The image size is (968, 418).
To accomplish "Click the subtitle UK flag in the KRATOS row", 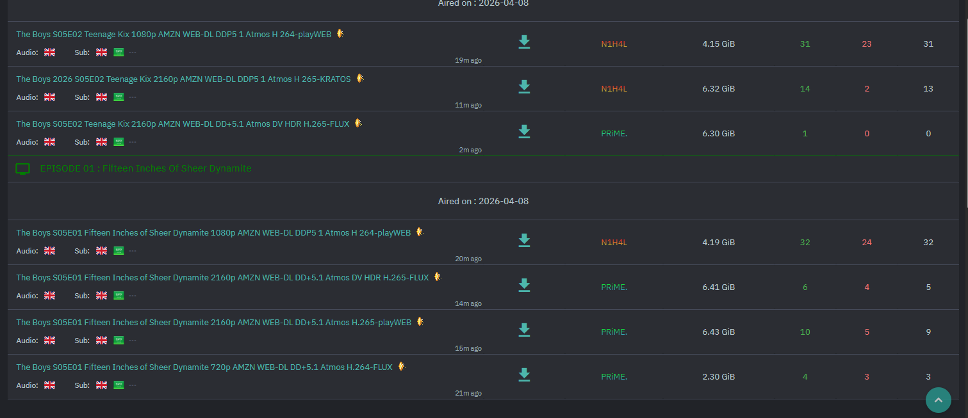I will coord(101,97).
